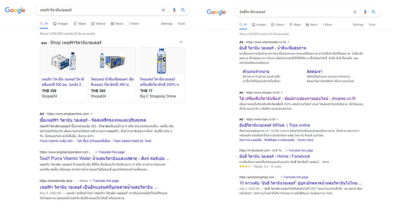Open the News tab in the right results
The width and height of the screenshot is (401, 212).
[x=311, y=25]
